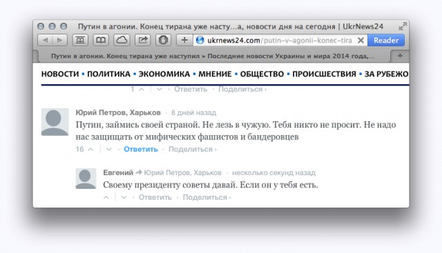Open iCloud Tabs cloud icon
Image resolution: width=442 pixels, height=253 pixels.
click(122, 40)
